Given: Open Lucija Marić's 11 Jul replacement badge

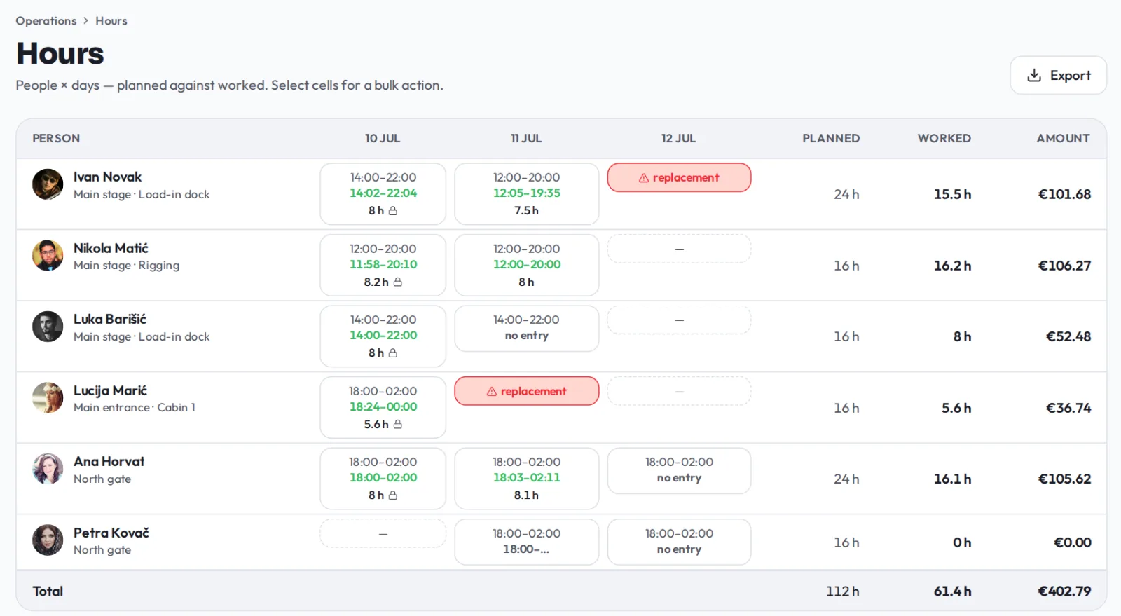Looking at the screenshot, I should (527, 391).
